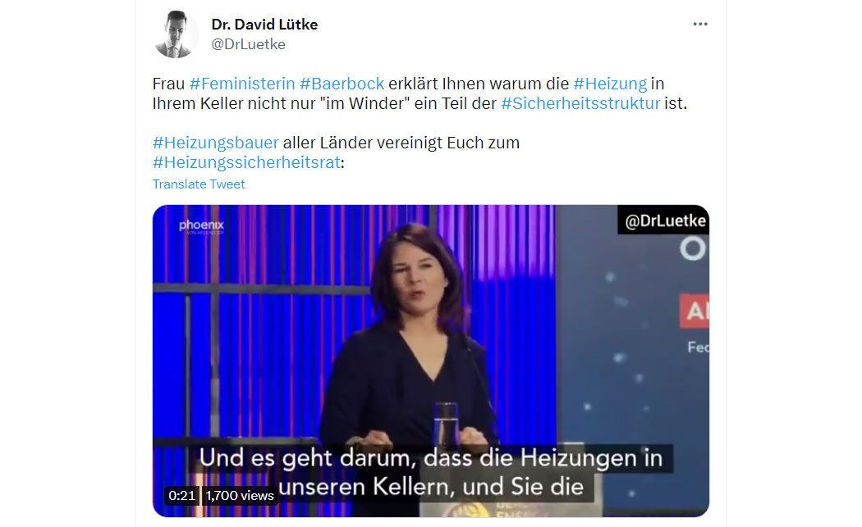This screenshot has height=527, width=862.
Task: Open the #Baerbock hashtag
Action: (342, 84)
